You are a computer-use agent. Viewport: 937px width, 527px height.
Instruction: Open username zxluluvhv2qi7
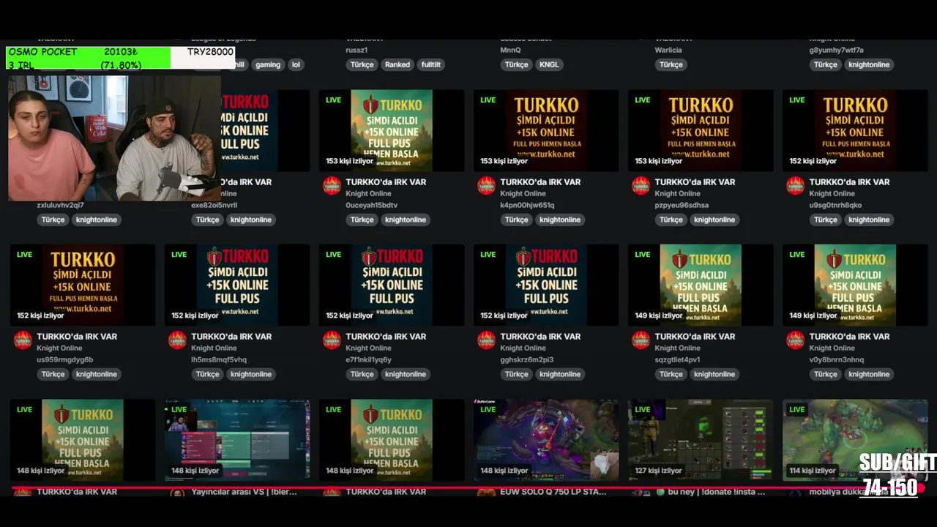pyautogui.click(x=60, y=206)
